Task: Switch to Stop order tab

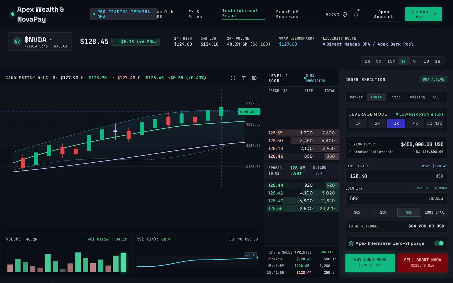Action: [x=396, y=97]
